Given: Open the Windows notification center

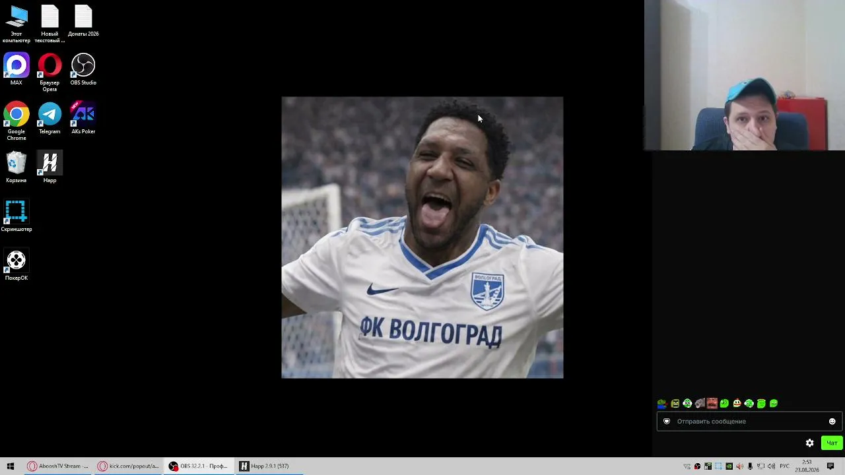Looking at the screenshot, I should coord(830,466).
